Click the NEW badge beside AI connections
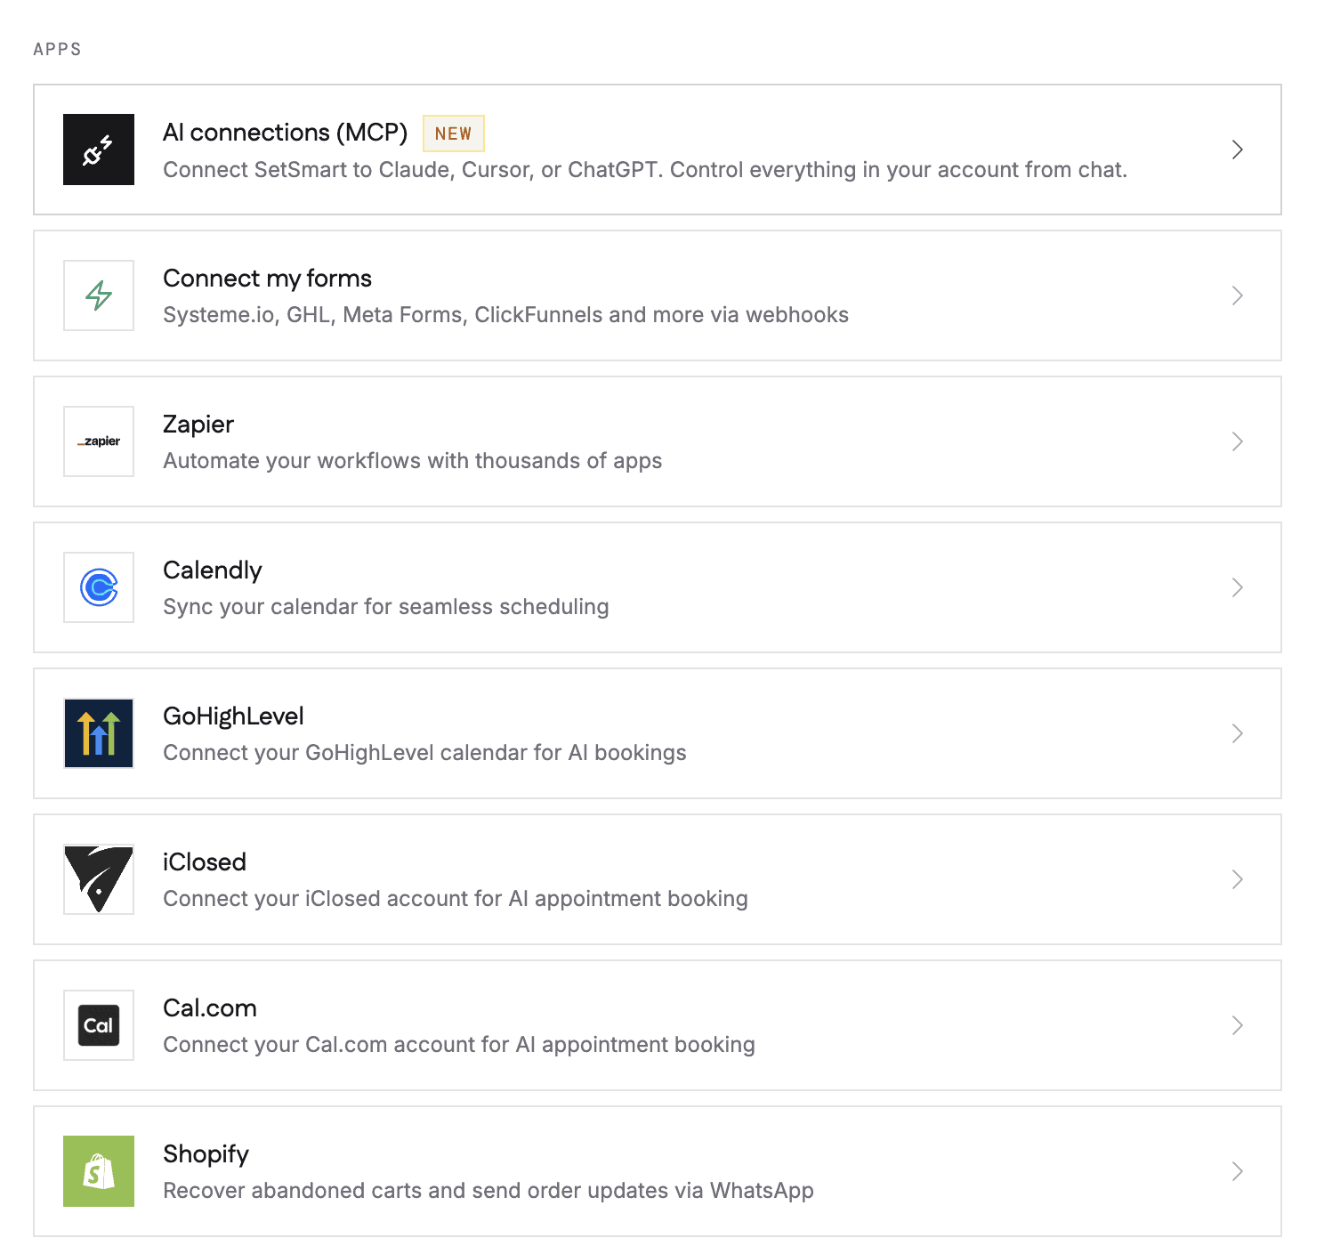Viewport: 1324px width, 1246px height. tap(454, 133)
